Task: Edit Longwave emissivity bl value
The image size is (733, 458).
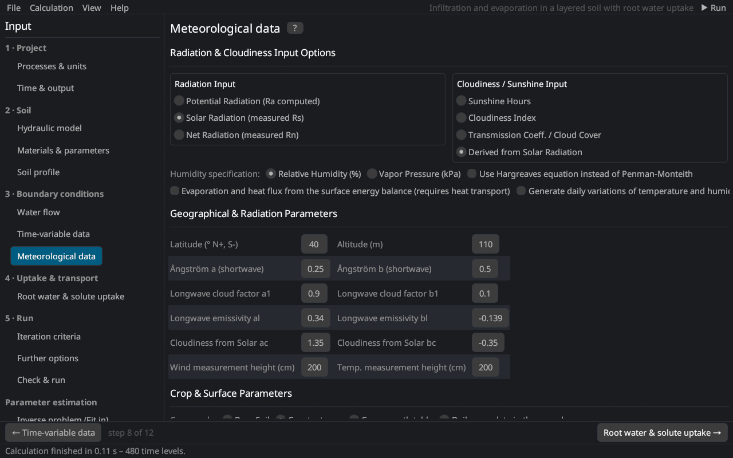Action: 490,318
